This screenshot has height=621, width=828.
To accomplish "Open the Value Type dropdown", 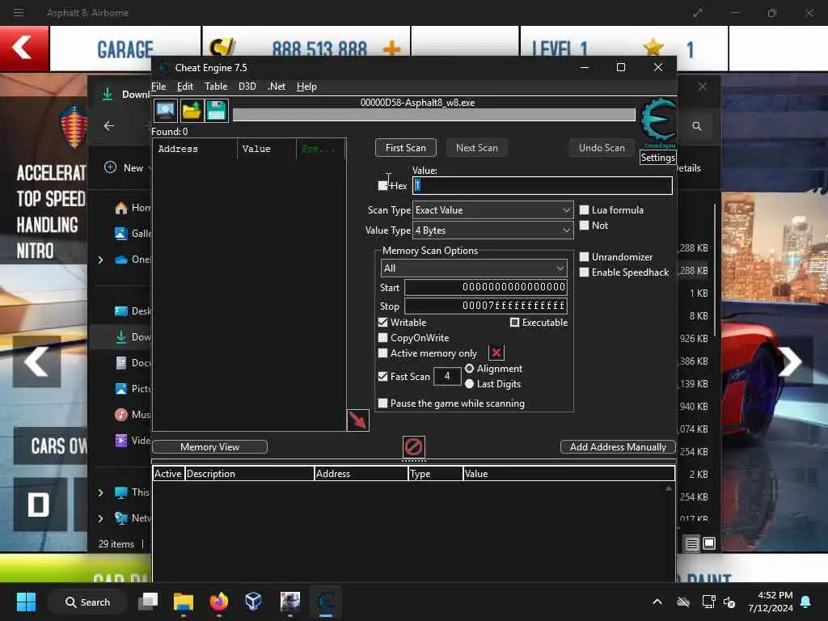I will [492, 230].
